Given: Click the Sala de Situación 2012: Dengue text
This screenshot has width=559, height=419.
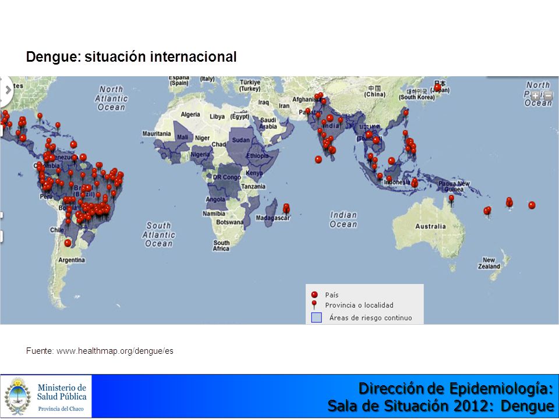Looking at the screenshot, I should coord(441,406).
